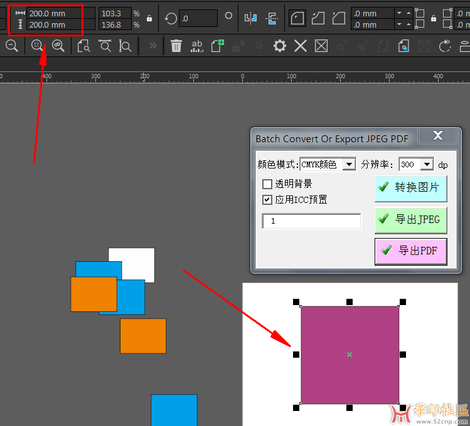Click the zoom to page icon
The width and height of the screenshot is (470, 426).
[83, 46]
